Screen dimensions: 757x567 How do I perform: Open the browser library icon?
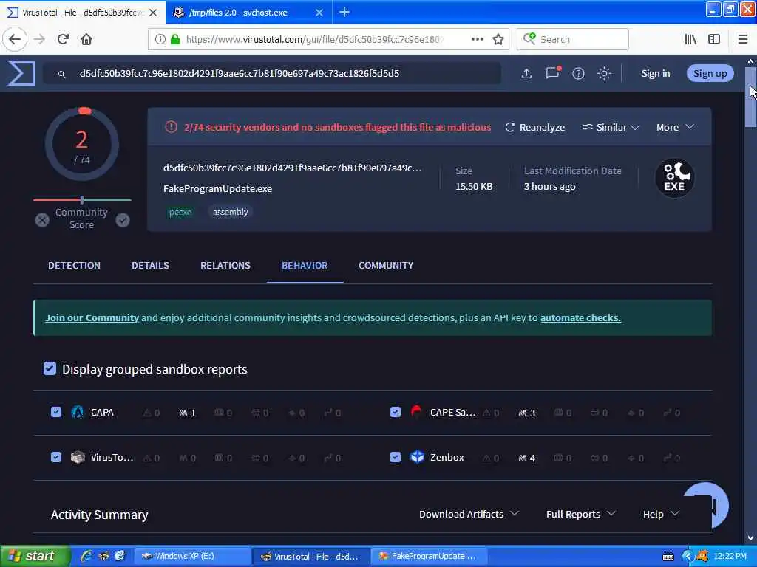(690, 39)
